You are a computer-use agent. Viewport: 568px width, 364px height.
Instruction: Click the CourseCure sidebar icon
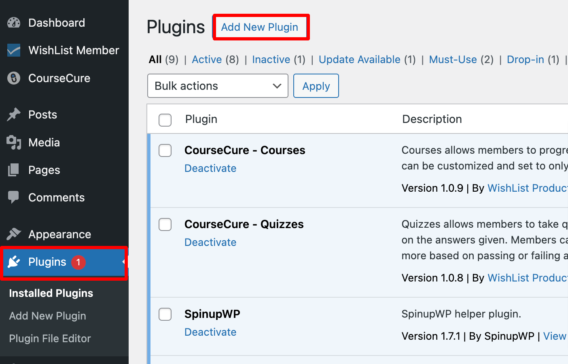14,78
